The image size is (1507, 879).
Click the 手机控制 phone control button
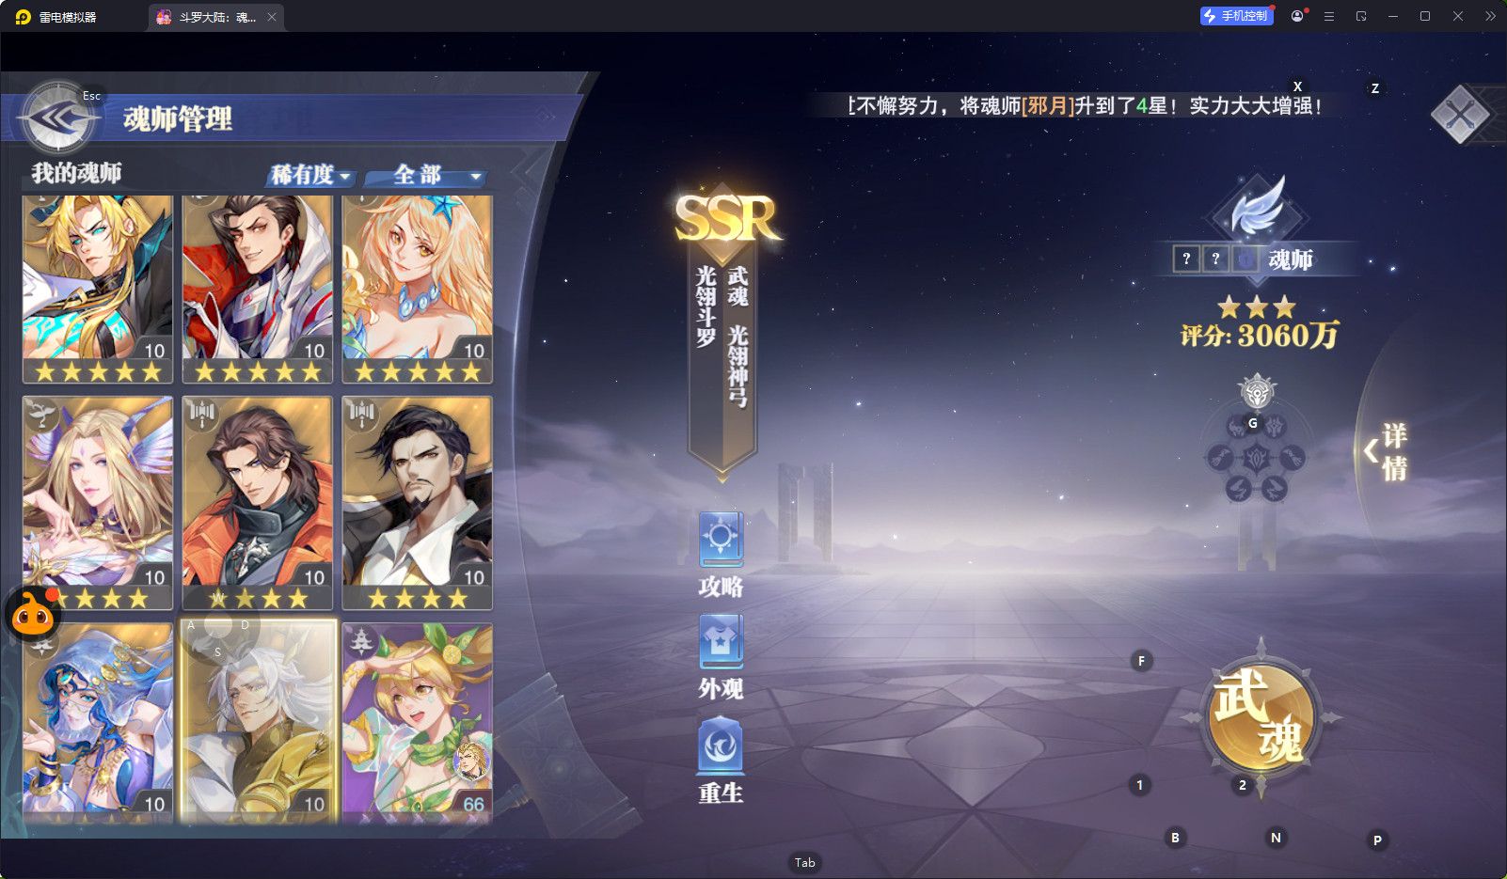pyautogui.click(x=1237, y=16)
